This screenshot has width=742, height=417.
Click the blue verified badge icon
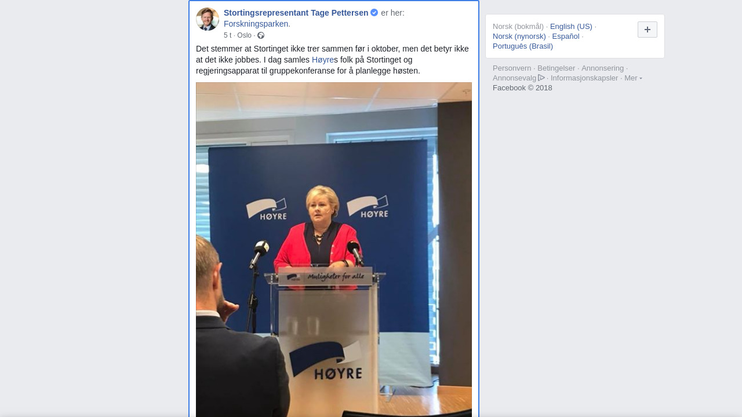(x=374, y=13)
